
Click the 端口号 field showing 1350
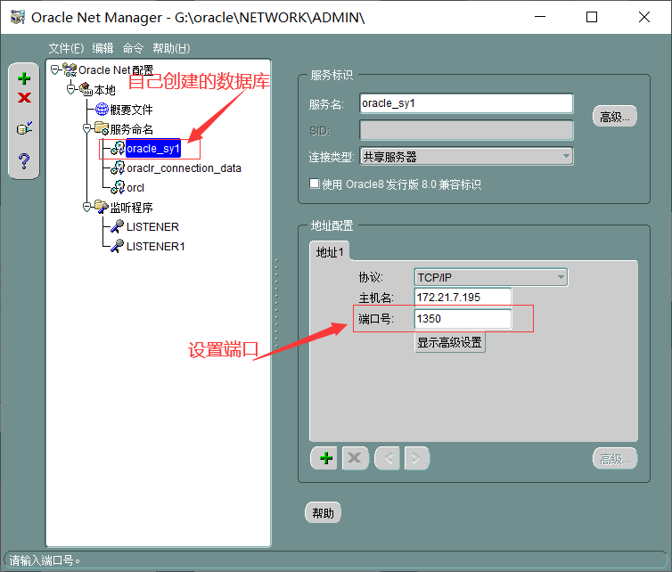pos(463,319)
